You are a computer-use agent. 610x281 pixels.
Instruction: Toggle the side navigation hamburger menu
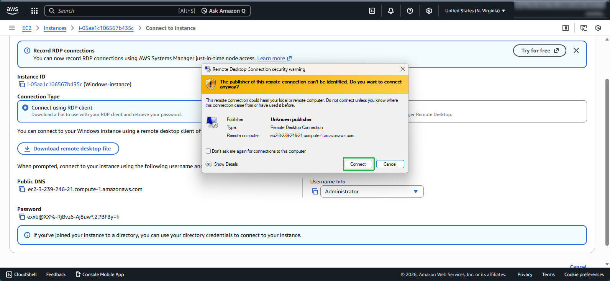pyautogui.click(x=12, y=28)
